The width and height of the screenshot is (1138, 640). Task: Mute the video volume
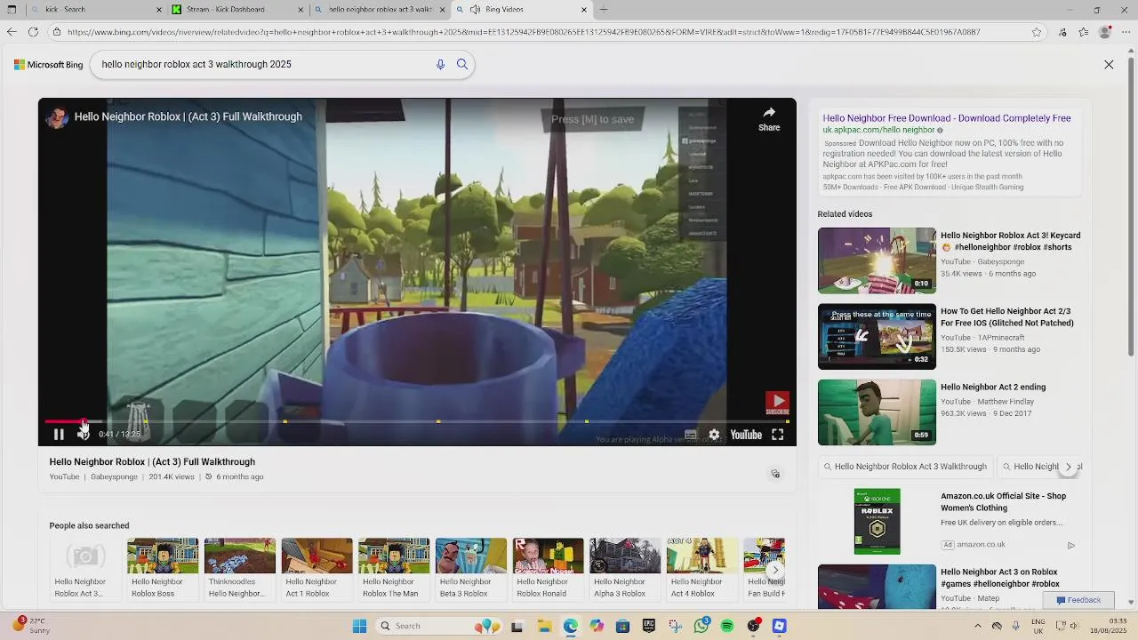83,434
